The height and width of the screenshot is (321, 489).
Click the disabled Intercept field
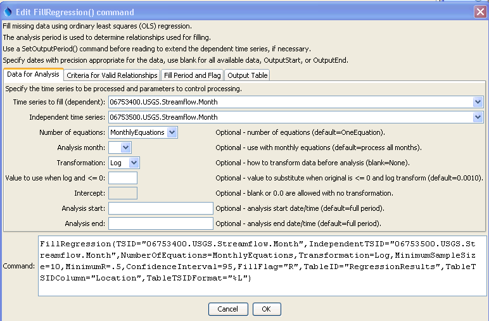123,193
